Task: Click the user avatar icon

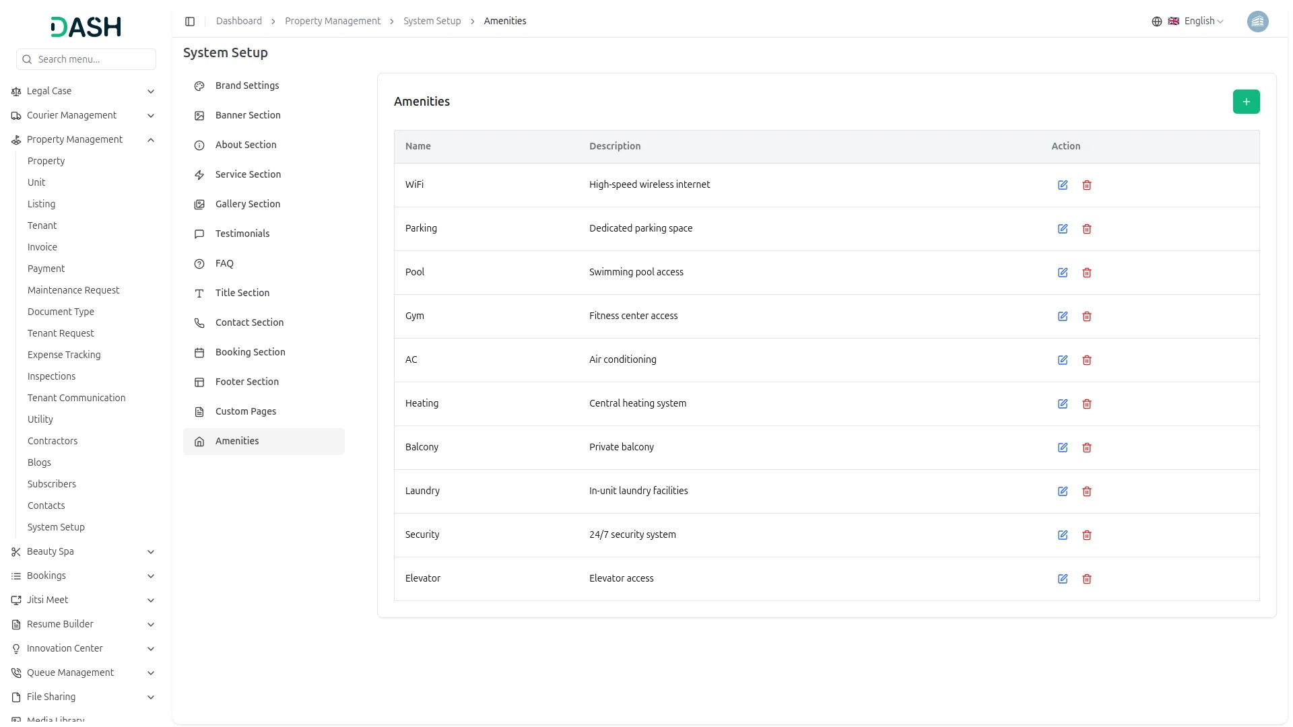Action: (1257, 22)
